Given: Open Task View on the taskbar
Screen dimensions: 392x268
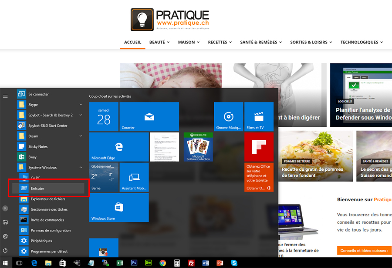Looking at the screenshot, I should pos(19,263).
